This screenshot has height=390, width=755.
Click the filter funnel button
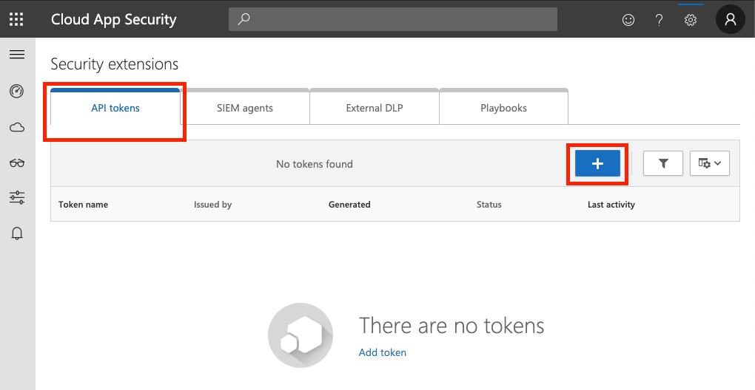[663, 164]
